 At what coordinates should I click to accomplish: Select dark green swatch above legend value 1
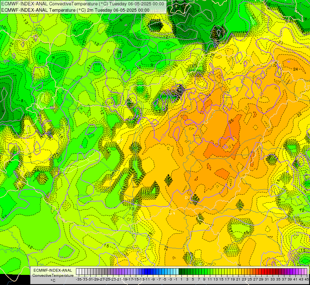tap(180, 272)
